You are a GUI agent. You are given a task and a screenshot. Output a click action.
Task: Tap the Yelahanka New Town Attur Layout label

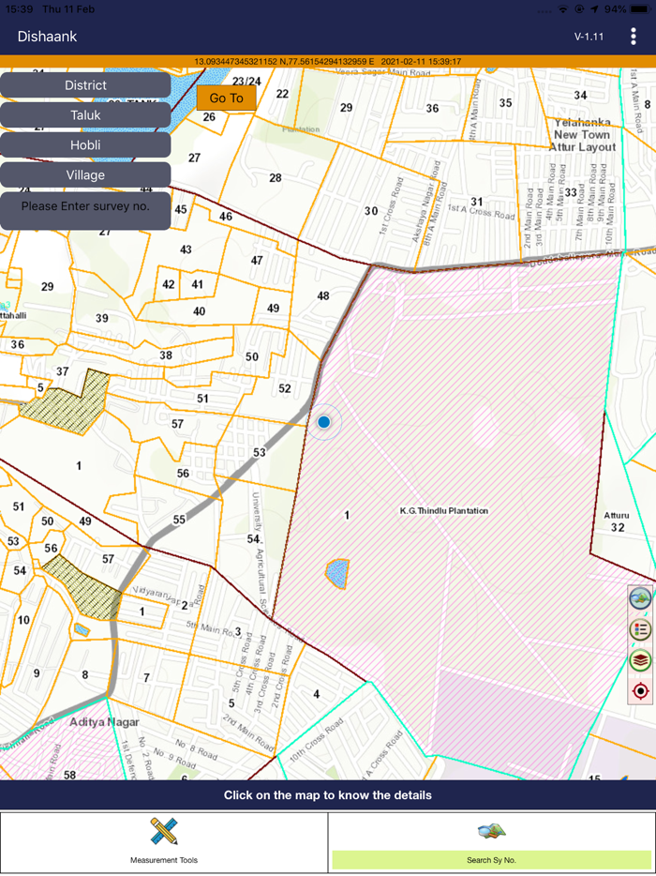(581, 135)
